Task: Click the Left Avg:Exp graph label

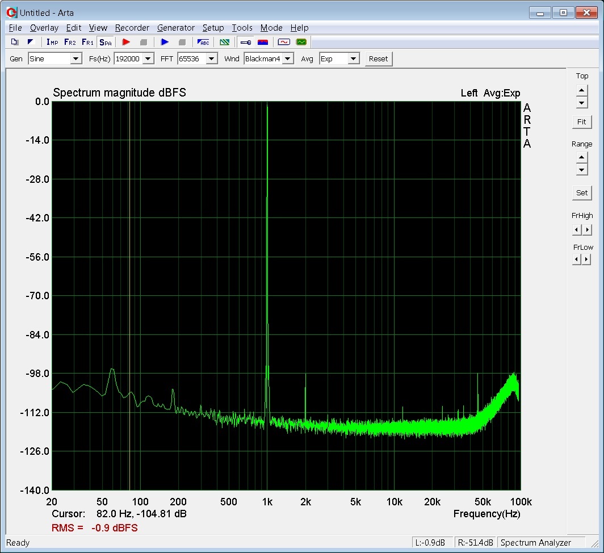Action: point(490,93)
